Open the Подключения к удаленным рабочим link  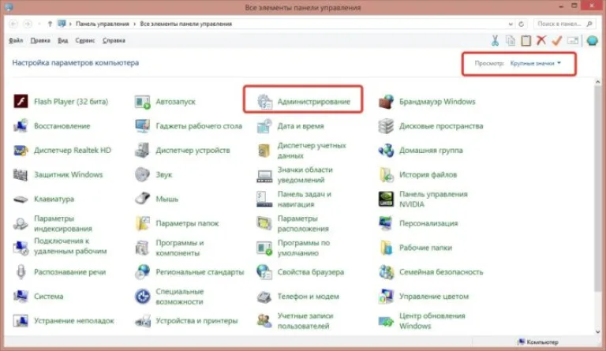pyautogui.click(x=70, y=246)
